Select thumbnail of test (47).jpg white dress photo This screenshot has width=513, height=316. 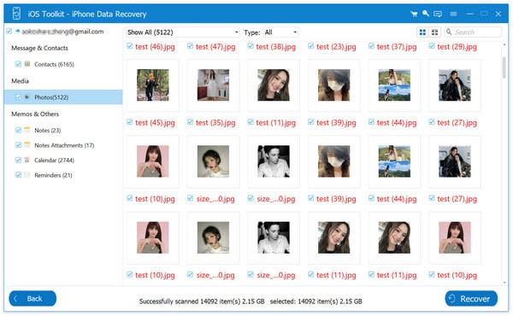pos(213,85)
